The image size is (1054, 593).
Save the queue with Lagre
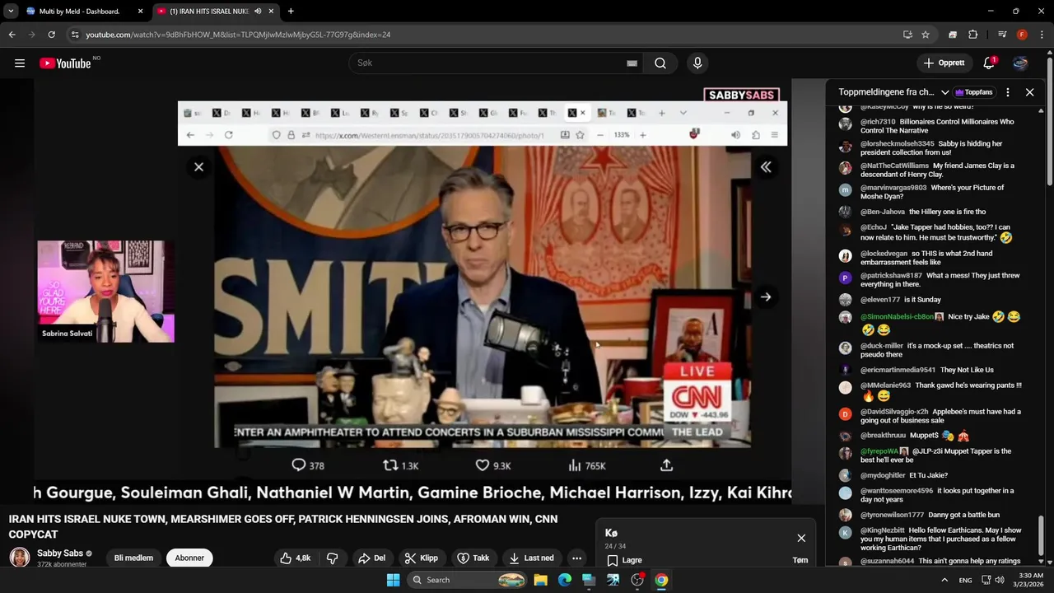(x=624, y=560)
